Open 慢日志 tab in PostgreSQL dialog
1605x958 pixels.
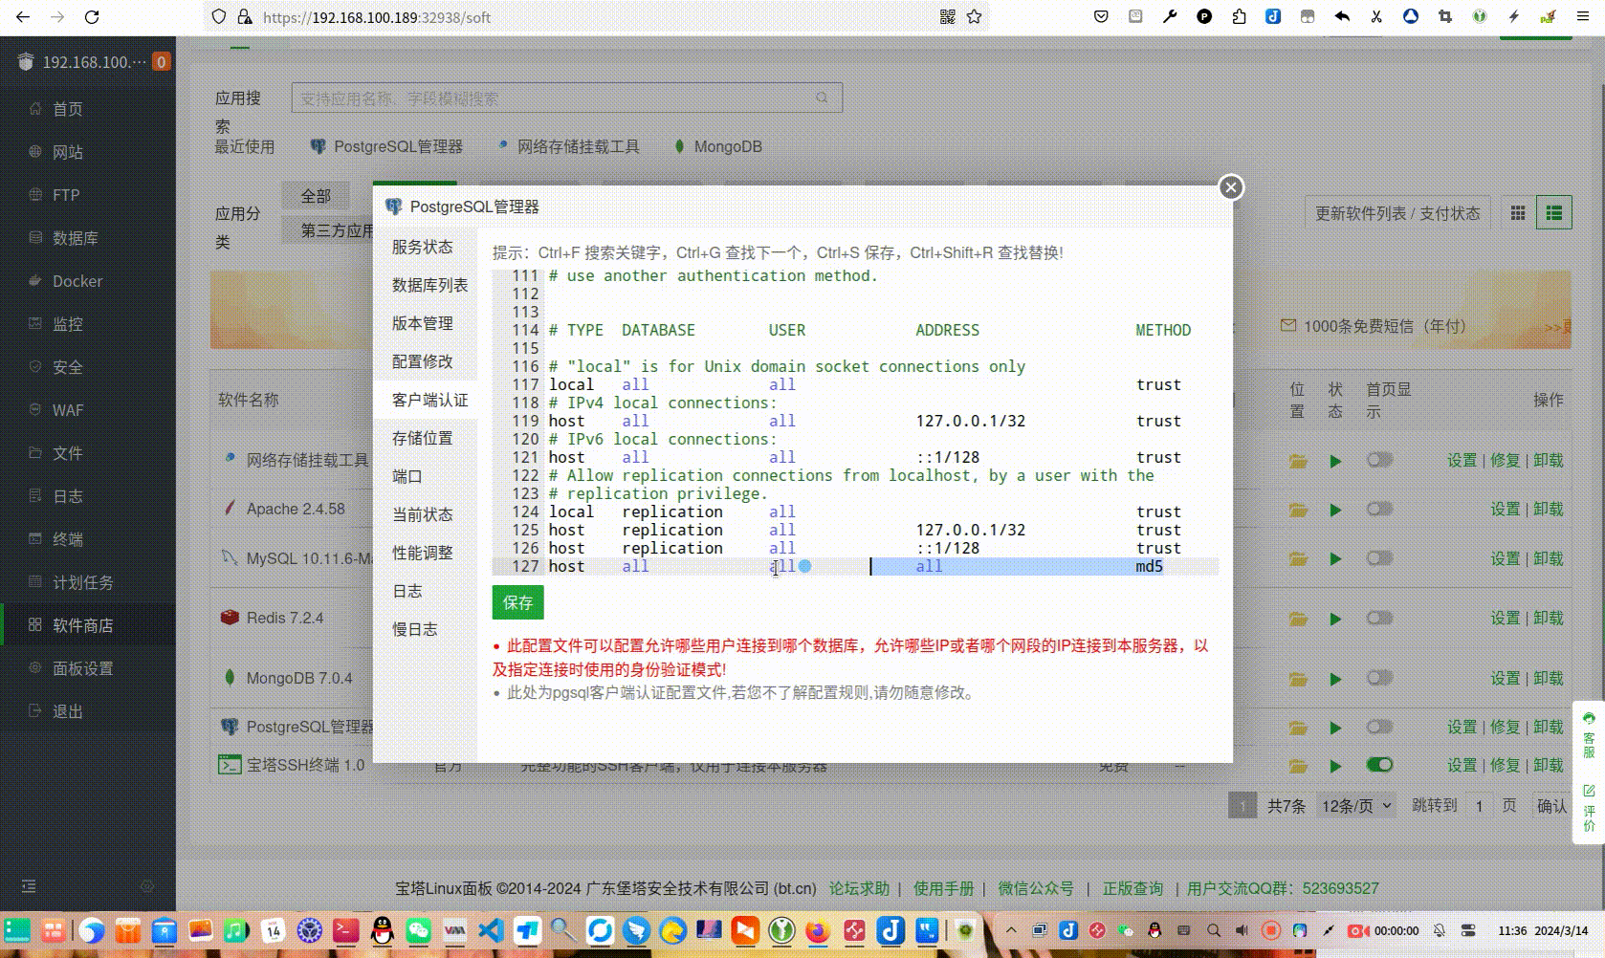pyautogui.click(x=425, y=629)
